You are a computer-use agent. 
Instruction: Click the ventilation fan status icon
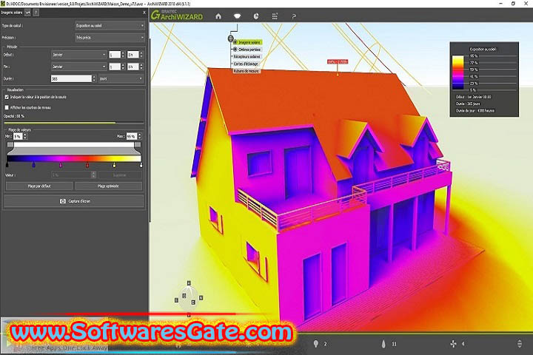pyautogui.click(x=453, y=344)
